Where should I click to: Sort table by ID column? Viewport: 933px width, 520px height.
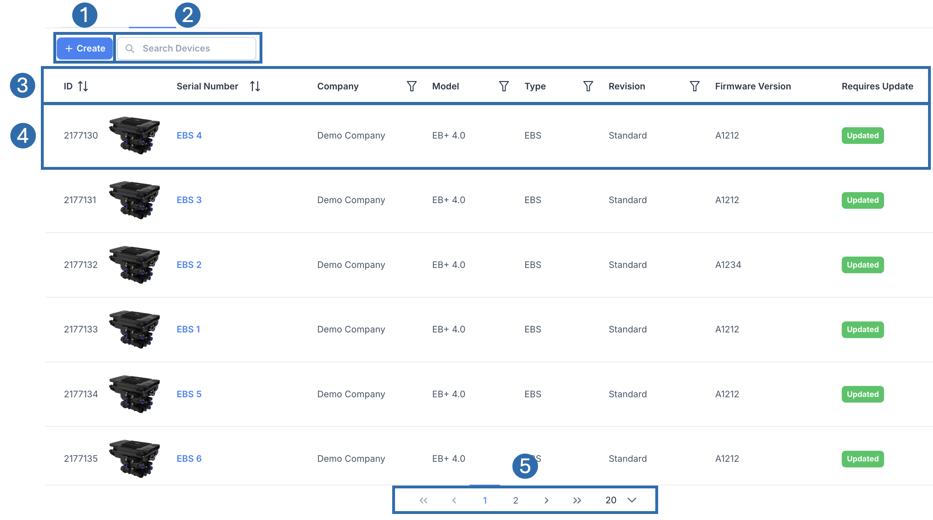tap(83, 86)
